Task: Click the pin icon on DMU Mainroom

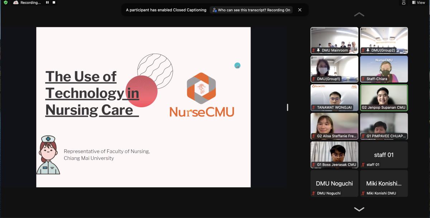Action: [x=319, y=50]
